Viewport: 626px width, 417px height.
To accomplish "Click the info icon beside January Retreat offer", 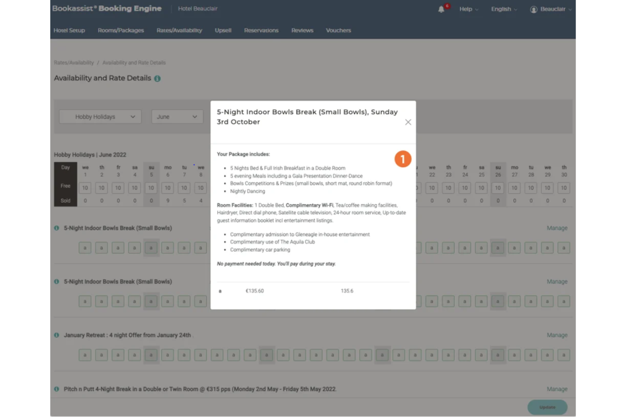I will pyautogui.click(x=56, y=335).
